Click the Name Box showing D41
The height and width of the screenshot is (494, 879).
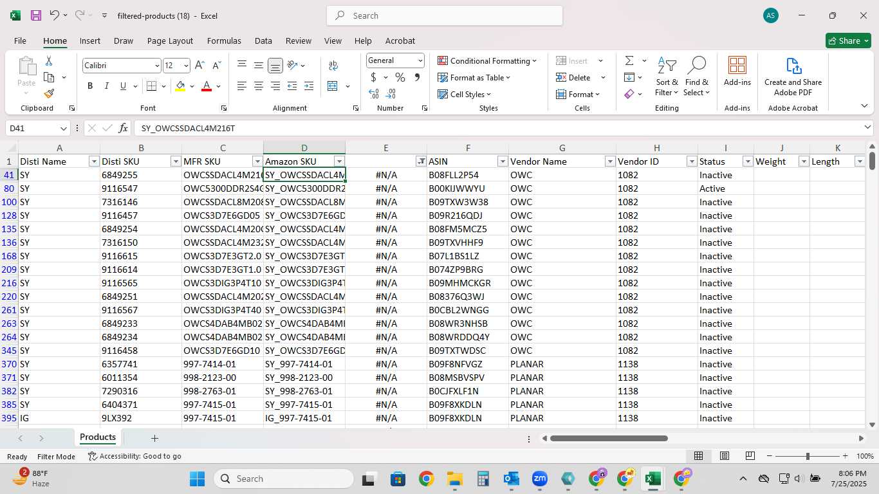[x=38, y=128]
